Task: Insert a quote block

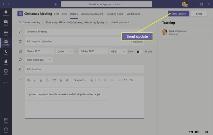Action: coord(125,80)
